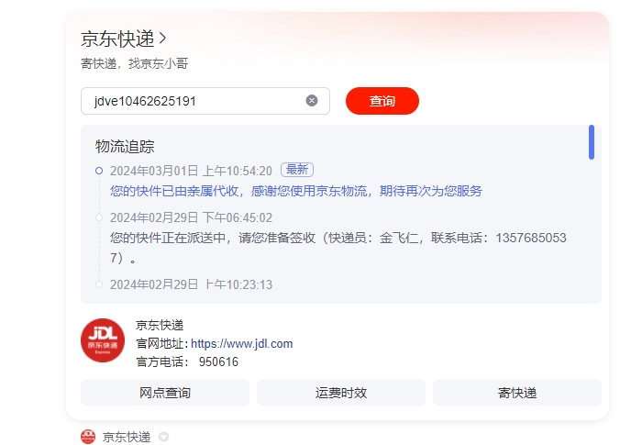This screenshot has width=620, height=445.
Task: Open the 京东快递 card title link
Action: 117,39
